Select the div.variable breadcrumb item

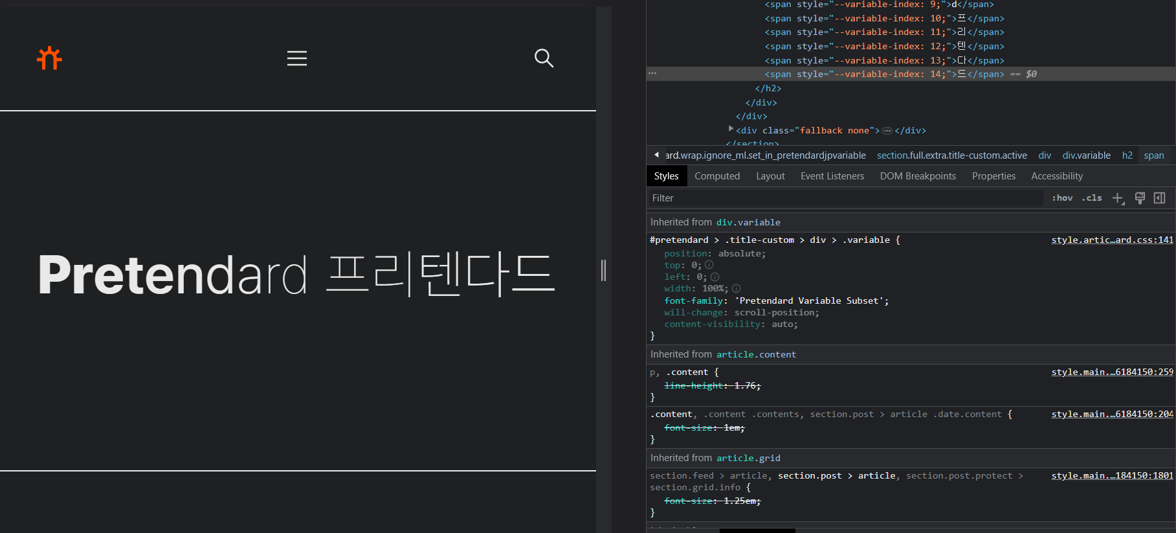click(1086, 155)
